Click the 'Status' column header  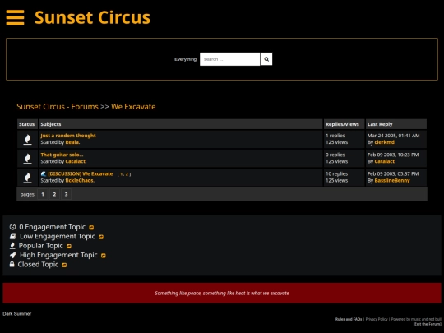coord(27,124)
